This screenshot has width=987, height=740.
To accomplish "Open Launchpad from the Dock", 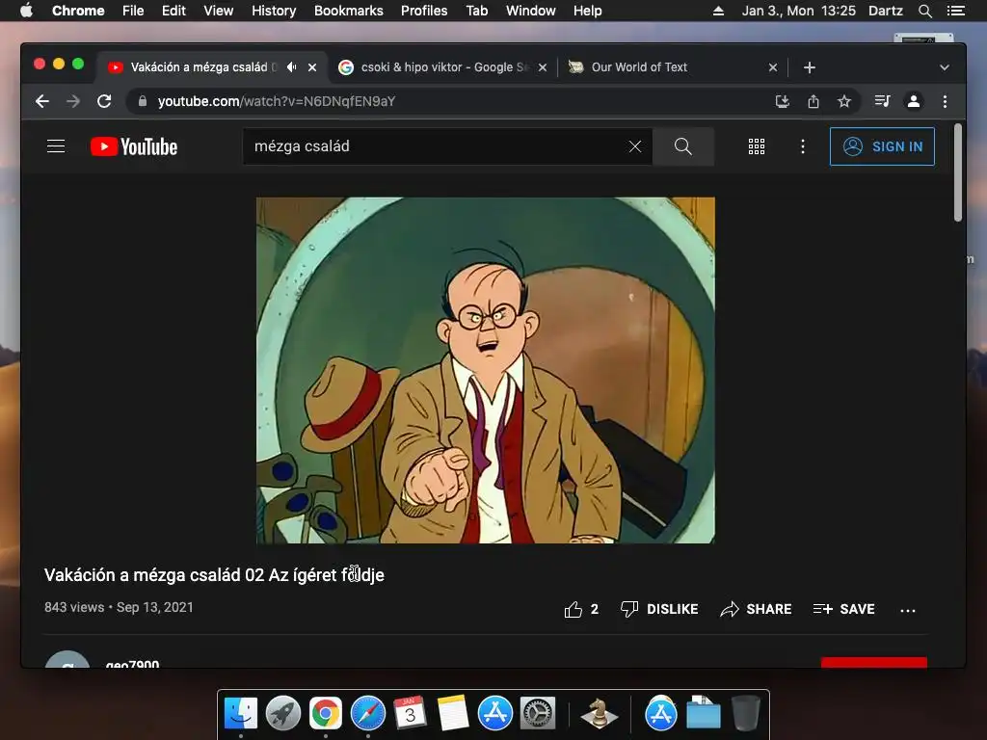I will click(283, 714).
